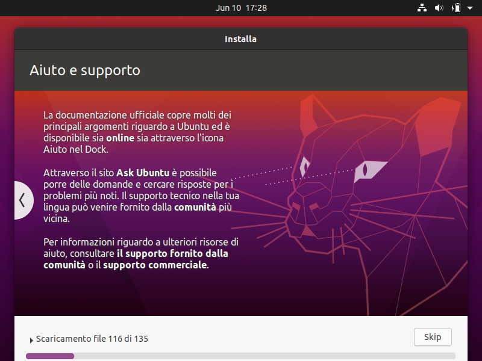This screenshot has width=482, height=361.
Task: Click the installation progress bar
Action: coord(241,356)
